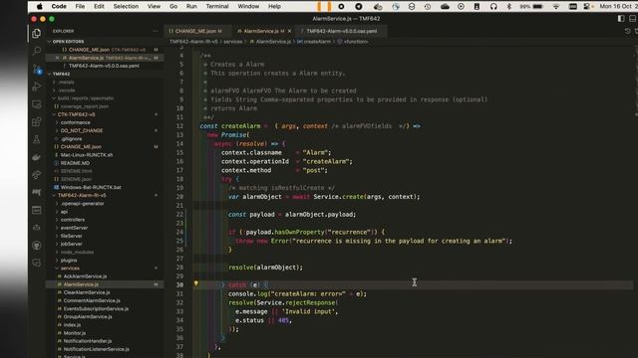Viewport: 638px width, 358px height.
Task: Open EventsSubscriptionService.js in file tree
Action: [x=96, y=309]
